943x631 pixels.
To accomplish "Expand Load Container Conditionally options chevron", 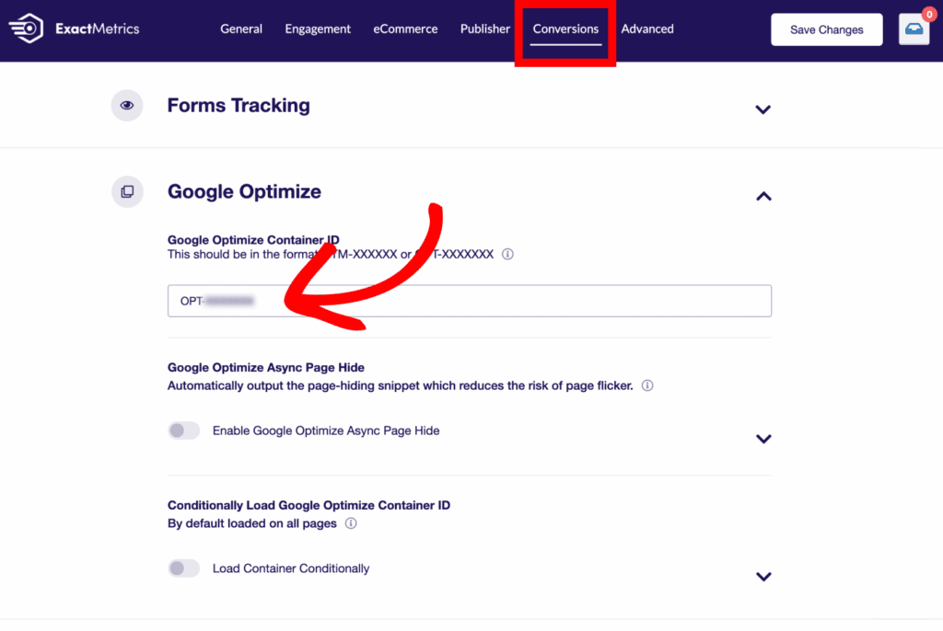I will point(763,577).
